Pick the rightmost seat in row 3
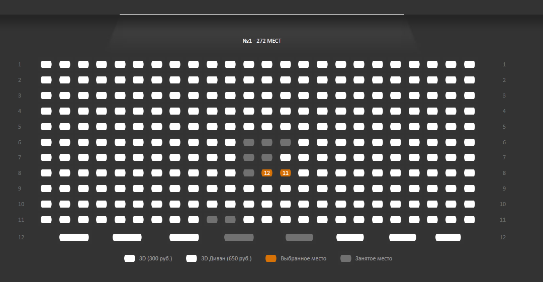 pos(469,96)
